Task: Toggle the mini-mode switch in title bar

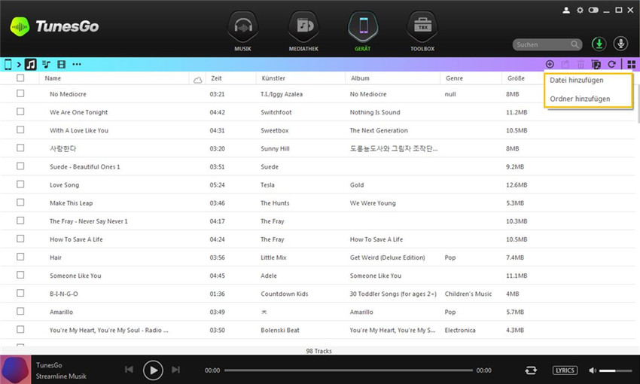Action: (593, 10)
